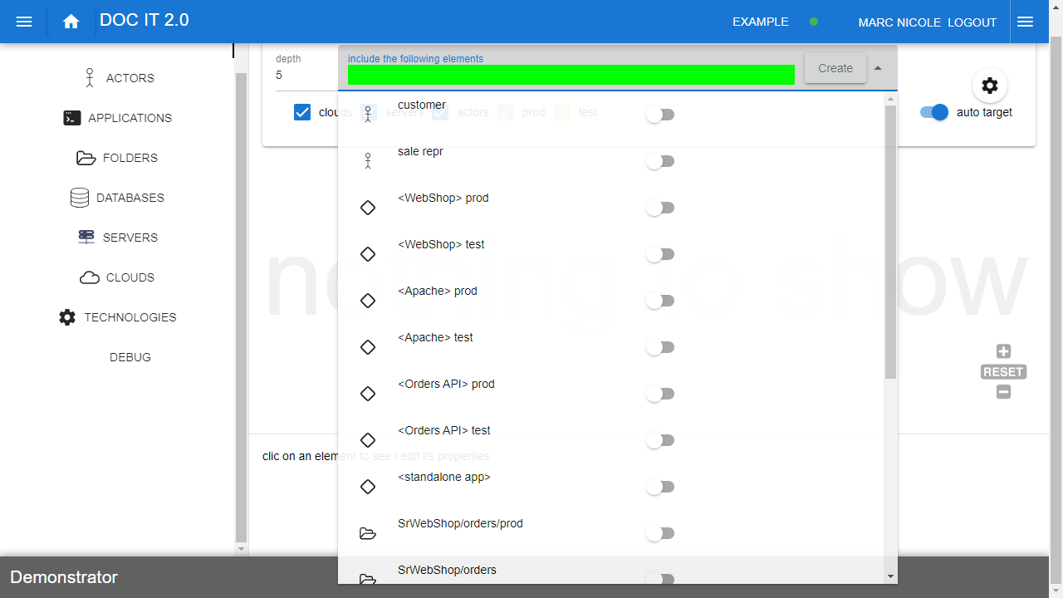Click the green include elements field

[571, 75]
